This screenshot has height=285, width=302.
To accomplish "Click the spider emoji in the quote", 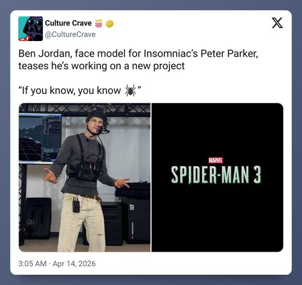I will [x=130, y=90].
